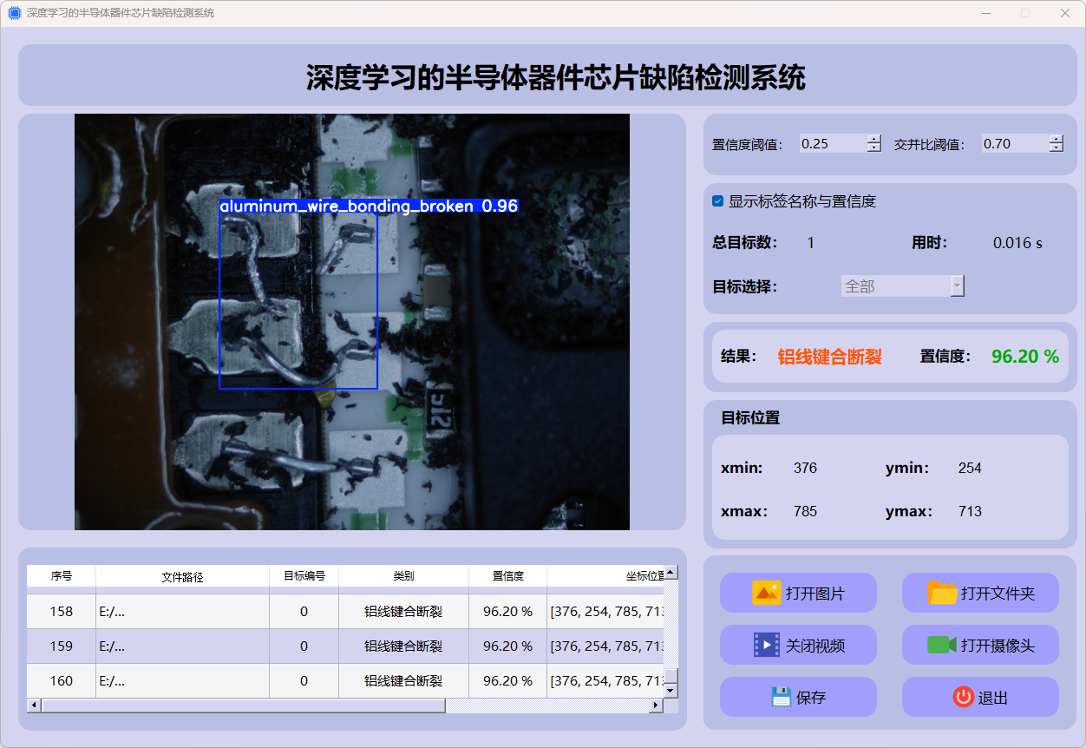Click the floppy disk save icon
This screenshot has height=748, width=1086.
click(781, 697)
